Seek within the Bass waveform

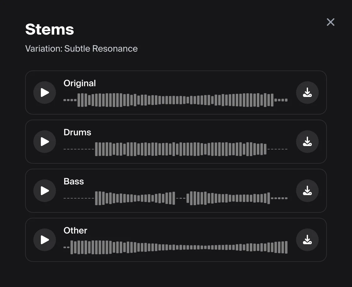tap(176, 198)
